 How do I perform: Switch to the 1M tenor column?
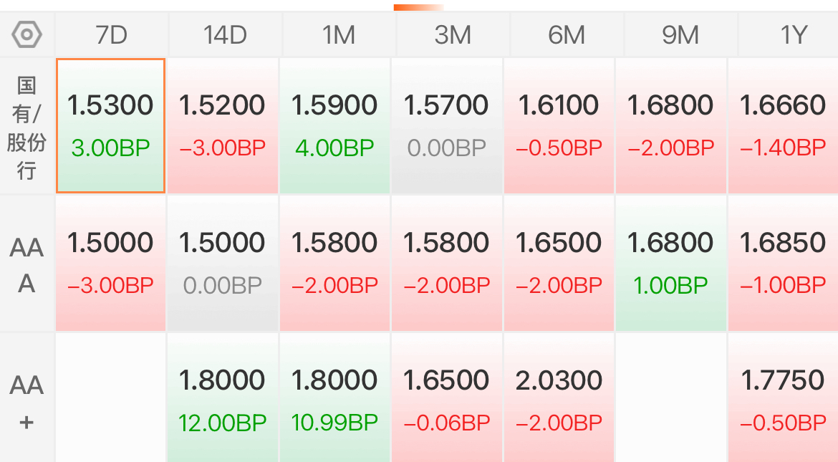338,35
